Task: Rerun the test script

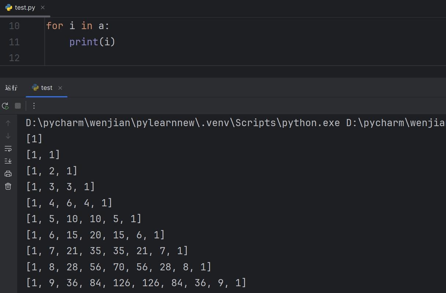Action: 5,105
